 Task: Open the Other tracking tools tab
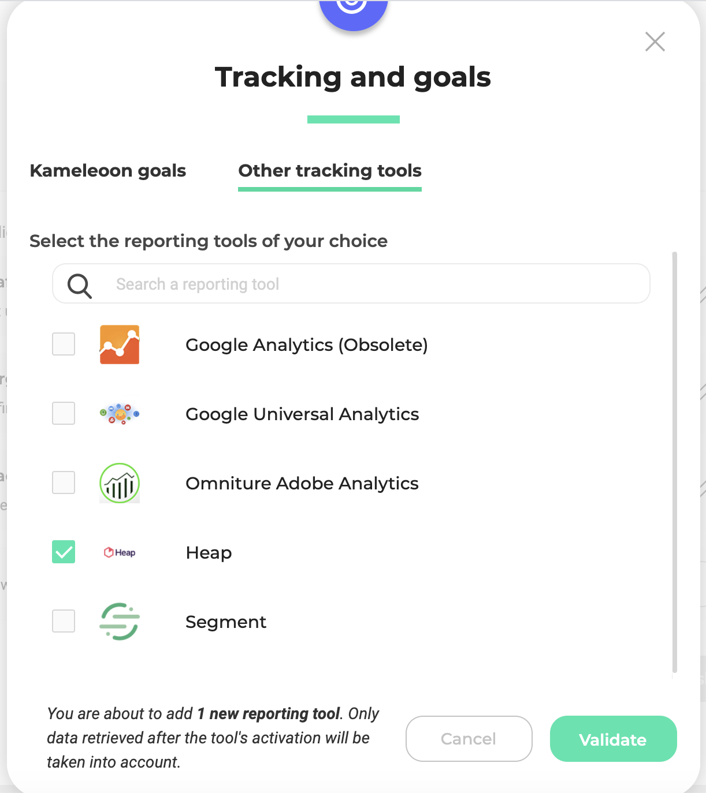click(330, 171)
